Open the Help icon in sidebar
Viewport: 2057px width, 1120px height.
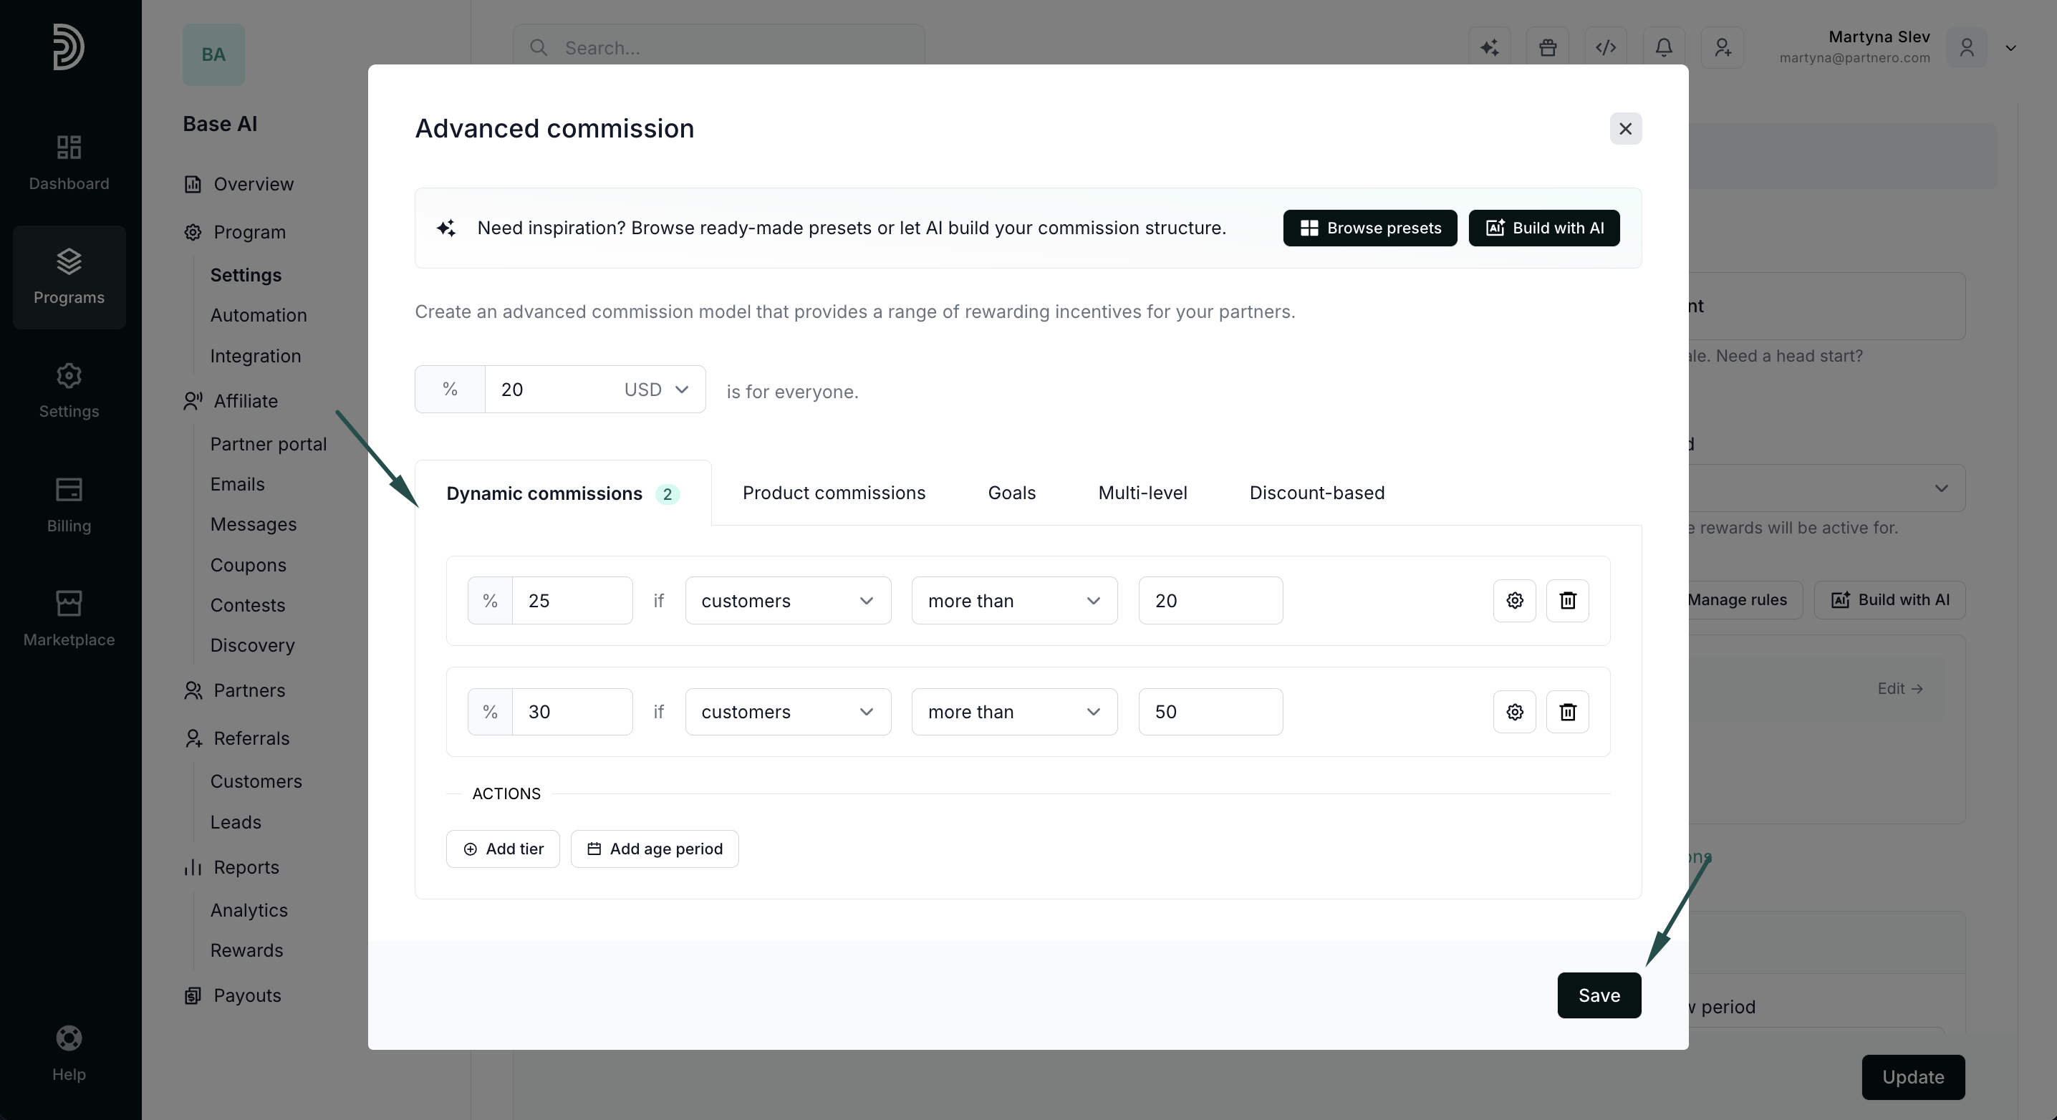click(69, 1052)
